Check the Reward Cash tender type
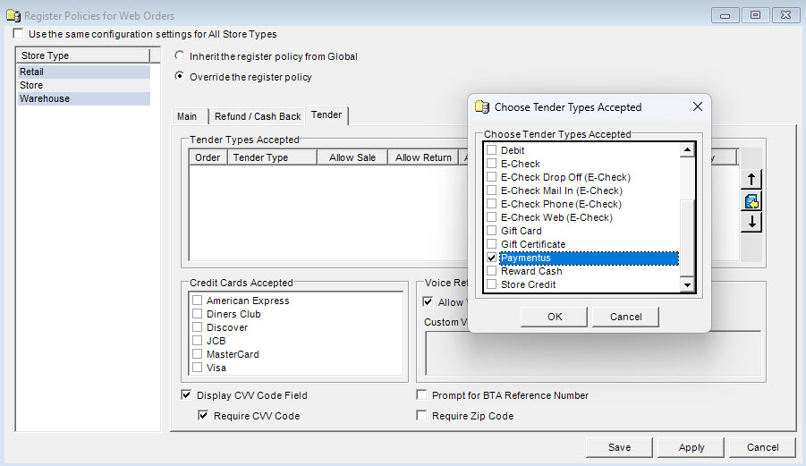806x466 pixels. coord(491,271)
